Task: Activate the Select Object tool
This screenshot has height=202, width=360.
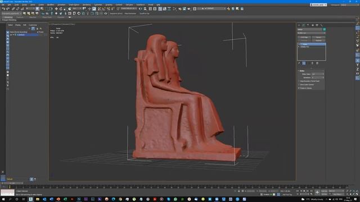Action: 38,9
